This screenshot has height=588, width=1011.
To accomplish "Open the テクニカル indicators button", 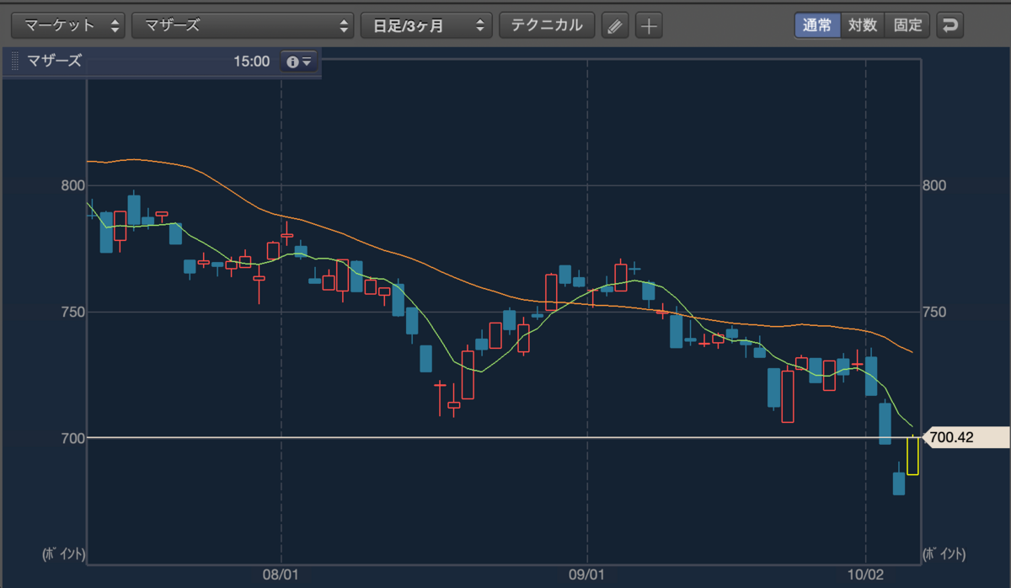I will 547,25.
